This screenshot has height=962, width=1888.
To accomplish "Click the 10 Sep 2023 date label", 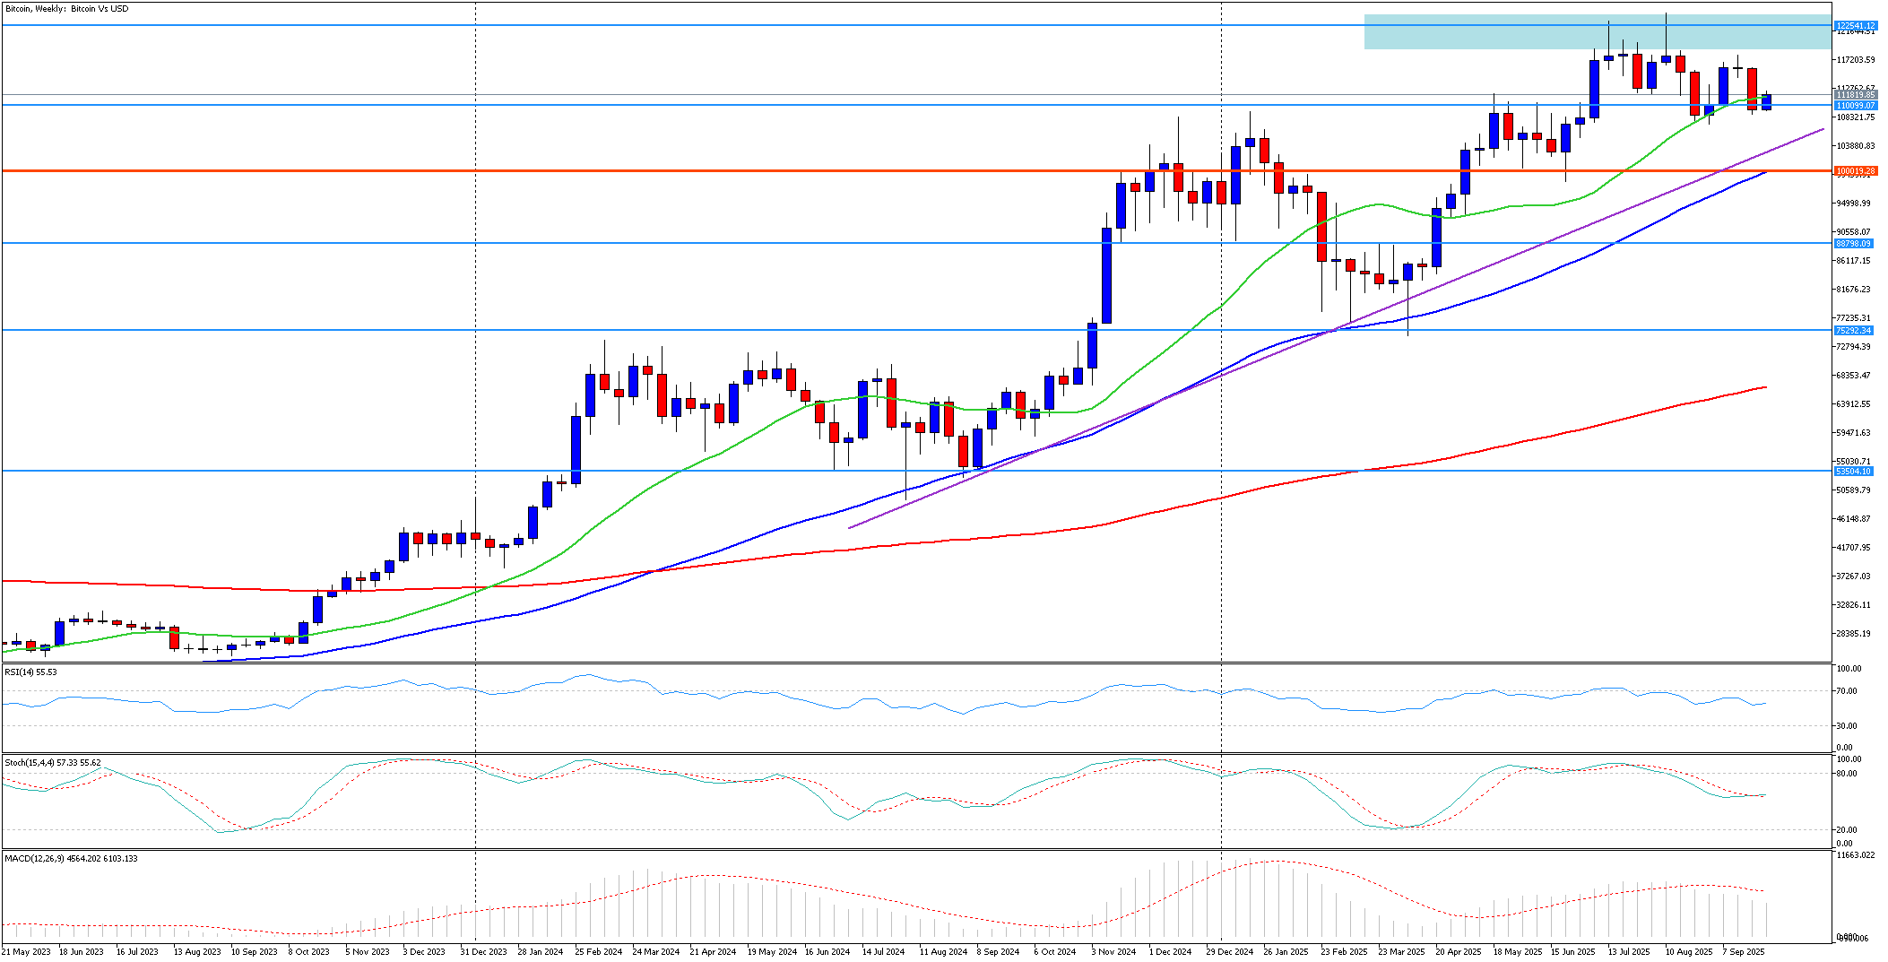I will [255, 952].
